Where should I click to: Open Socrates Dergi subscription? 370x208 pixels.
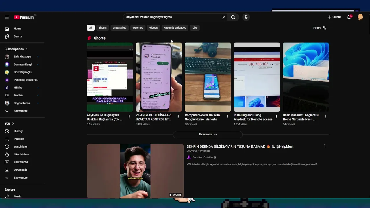click(x=23, y=64)
